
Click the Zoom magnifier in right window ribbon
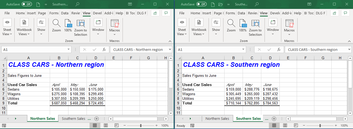231,26
